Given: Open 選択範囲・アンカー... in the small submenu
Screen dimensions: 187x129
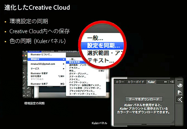Looking at the screenshot, I should tap(79, 65).
